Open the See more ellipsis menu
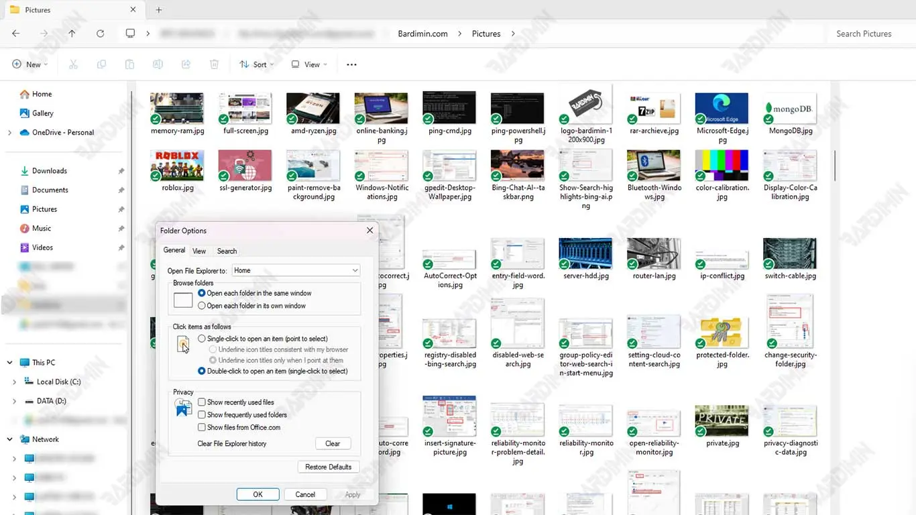Screen dimensions: 916x515 point(351,64)
